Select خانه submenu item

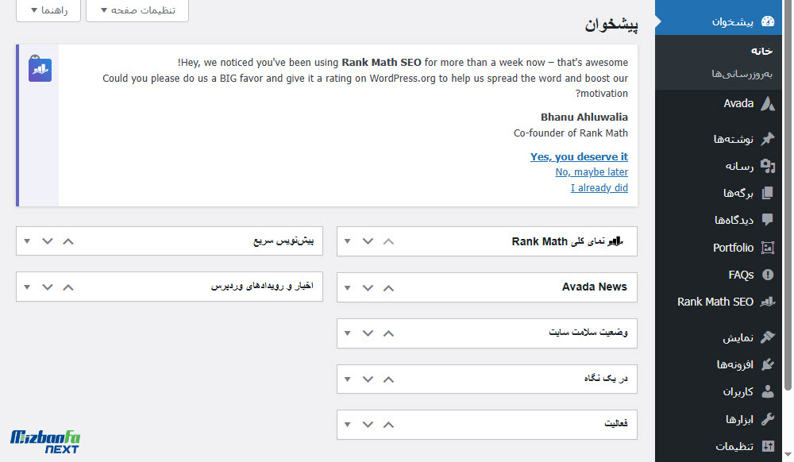(x=761, y=51)
